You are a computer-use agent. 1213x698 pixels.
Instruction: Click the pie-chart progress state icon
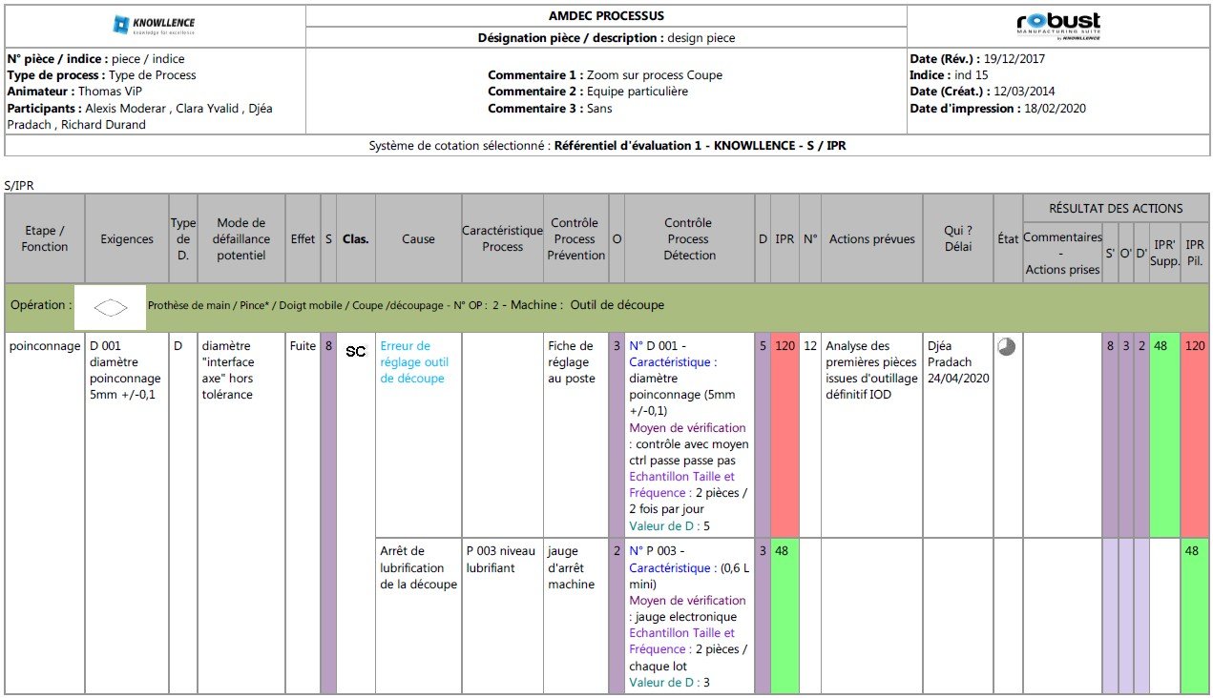pyautogui.click(x=1006, y=347)
